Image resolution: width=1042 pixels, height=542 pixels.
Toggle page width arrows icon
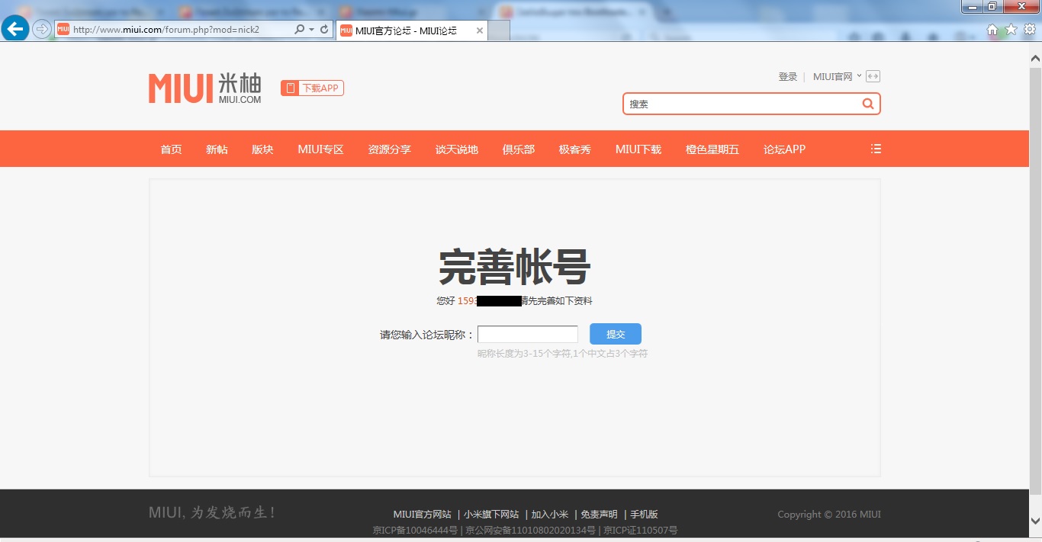pyautogui.click(x=873, y=76)
